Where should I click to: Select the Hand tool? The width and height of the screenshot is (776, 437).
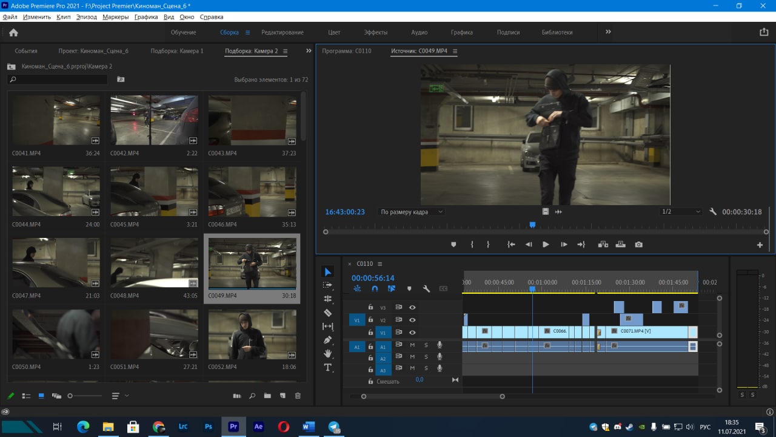pos(327,354)
